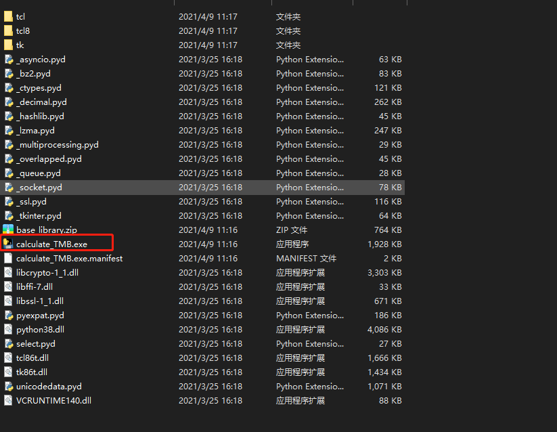Click the calculate_TMB.exe.manifest document icon
This screenshot has width=557, height=432.
click(x=7, y=258)
